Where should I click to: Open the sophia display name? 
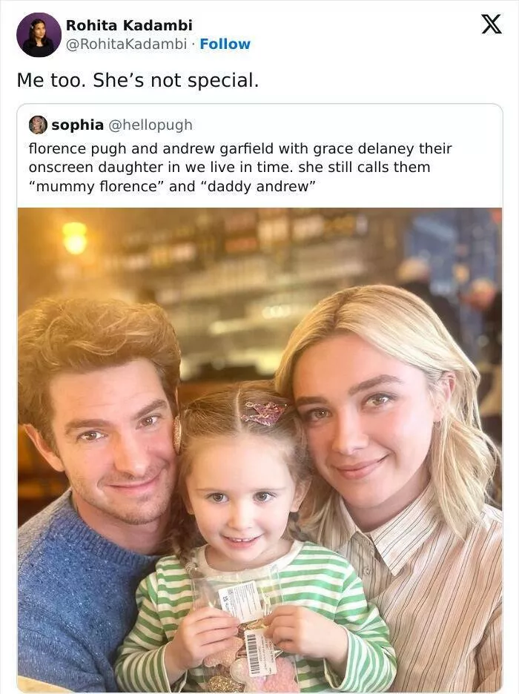77,125
